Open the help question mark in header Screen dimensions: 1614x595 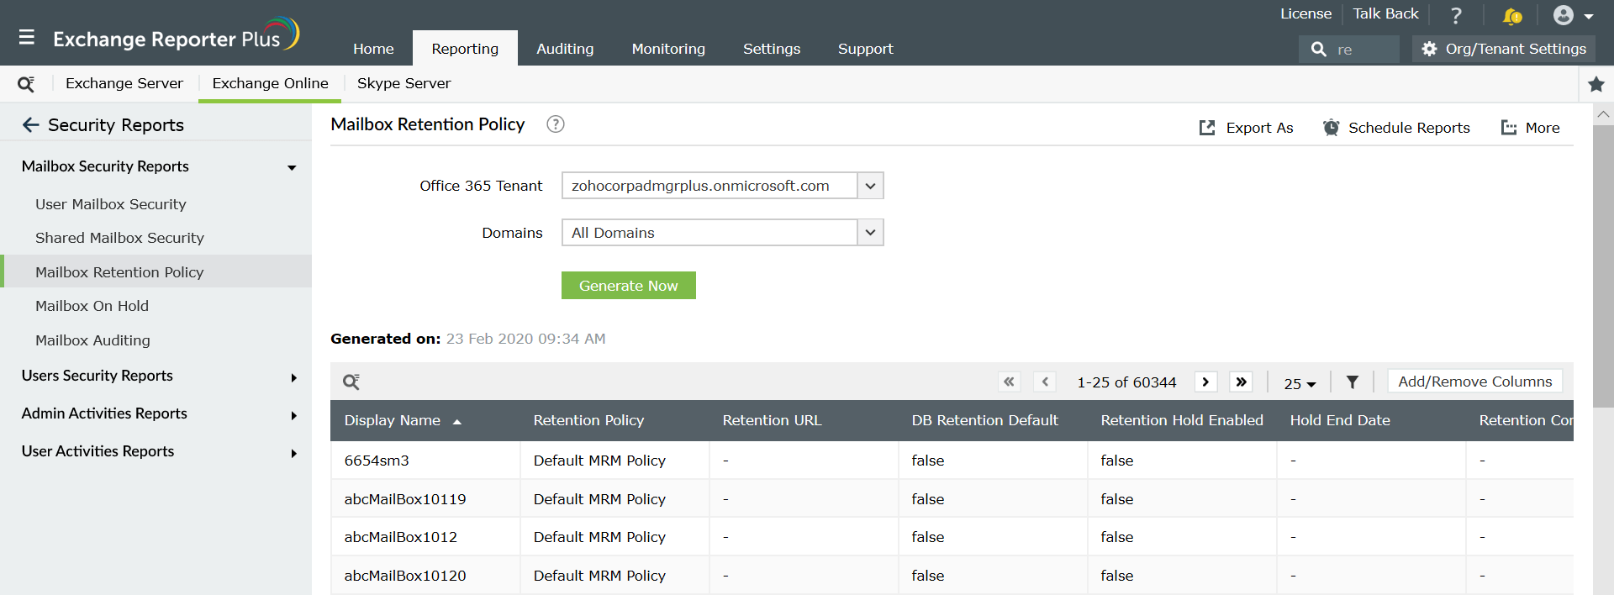coord(1456,15)
